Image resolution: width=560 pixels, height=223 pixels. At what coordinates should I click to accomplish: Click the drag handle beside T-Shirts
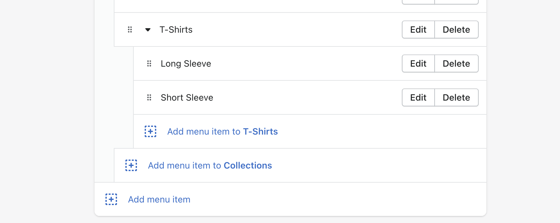[x=130, y=29]
